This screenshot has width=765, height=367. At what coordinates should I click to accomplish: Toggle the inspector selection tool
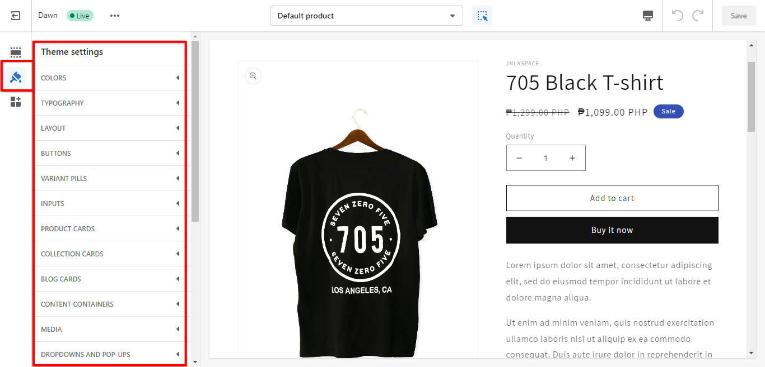(x=482, y=16)
